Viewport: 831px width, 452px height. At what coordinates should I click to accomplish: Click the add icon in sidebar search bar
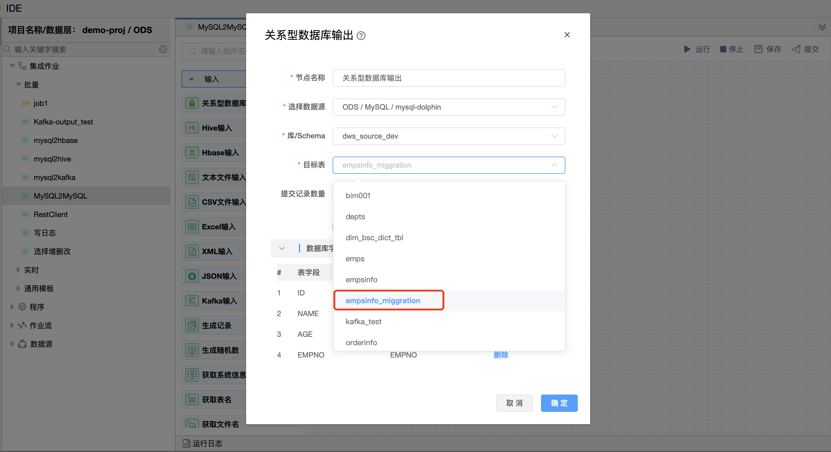pyautogui.click(x=163, y=49)
